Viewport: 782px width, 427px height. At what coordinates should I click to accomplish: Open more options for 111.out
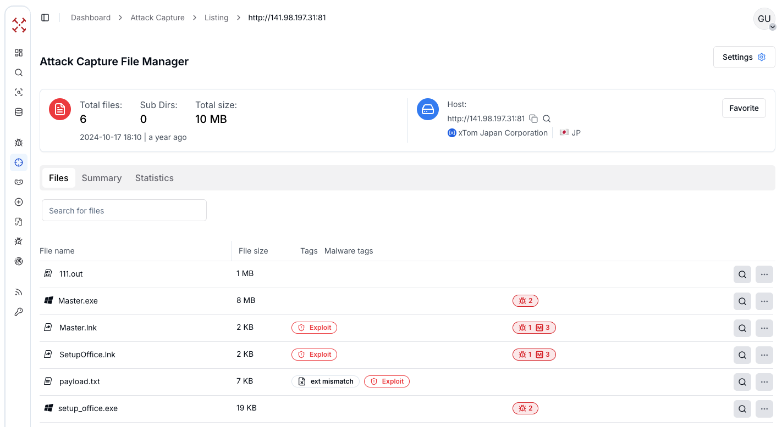tap(764, 274)
